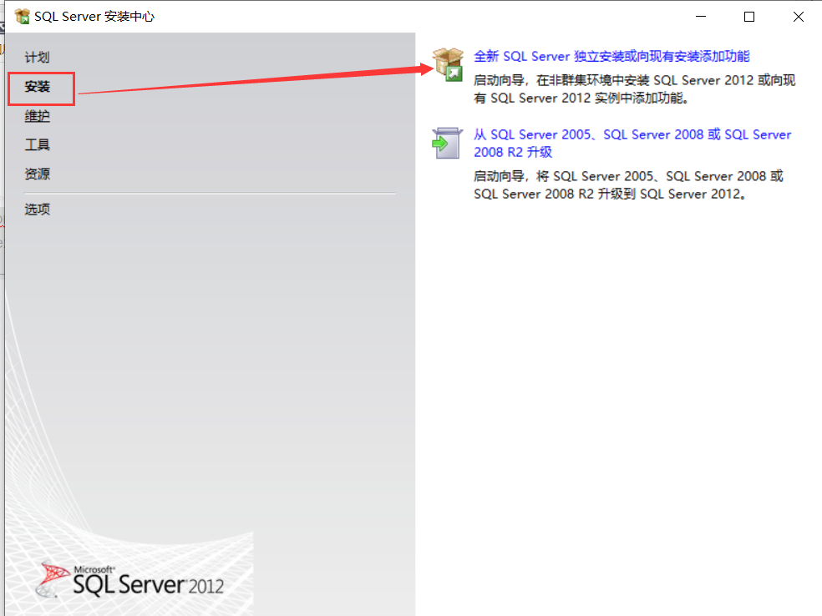Open 全新 SQL Server 独立安装 link

611,56
